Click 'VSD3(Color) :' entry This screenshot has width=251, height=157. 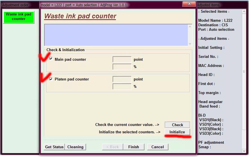pos(211,133)
